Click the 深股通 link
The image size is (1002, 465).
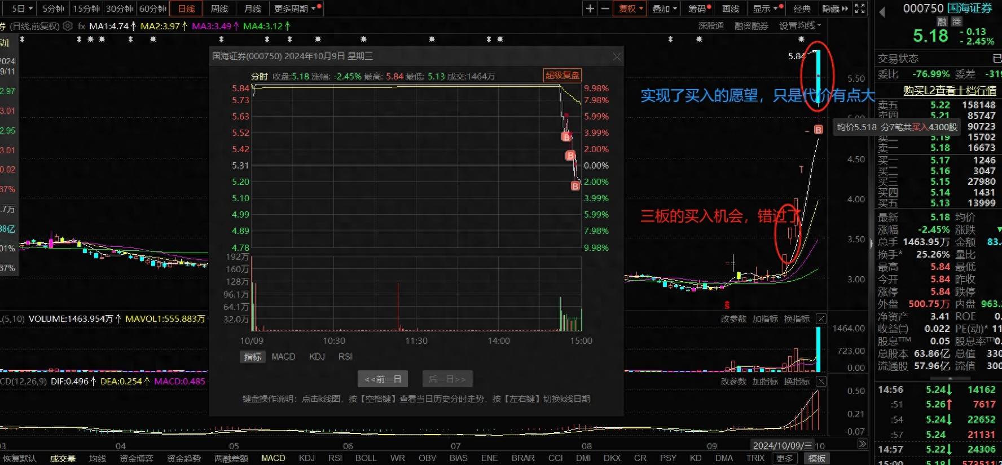click(711, 26)
